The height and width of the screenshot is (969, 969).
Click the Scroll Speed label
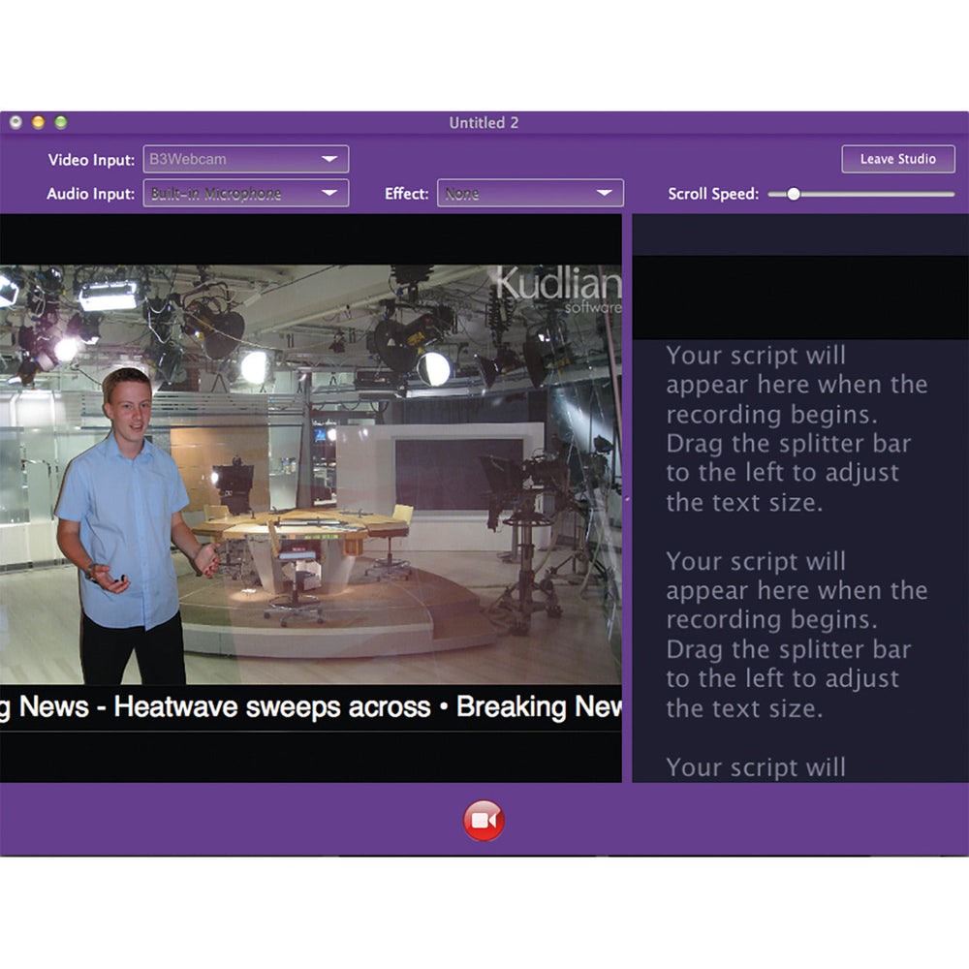click(713, 194)
